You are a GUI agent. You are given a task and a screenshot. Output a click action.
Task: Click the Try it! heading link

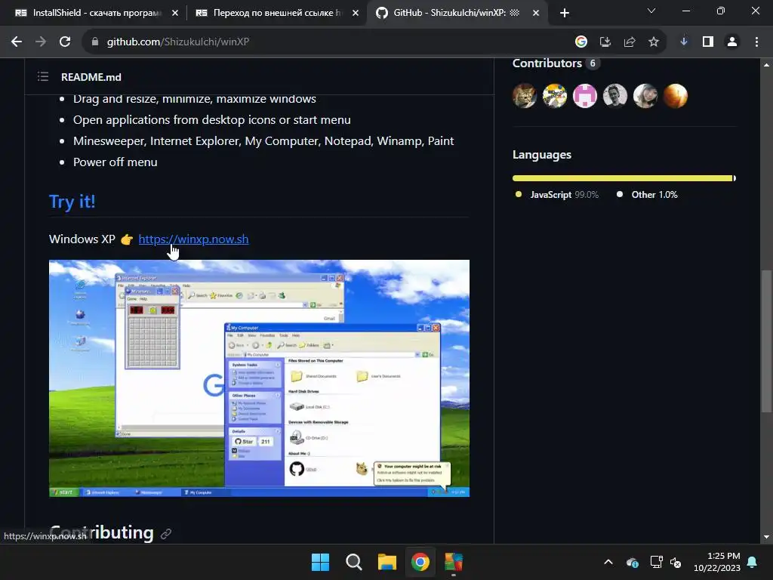point(72,201)
